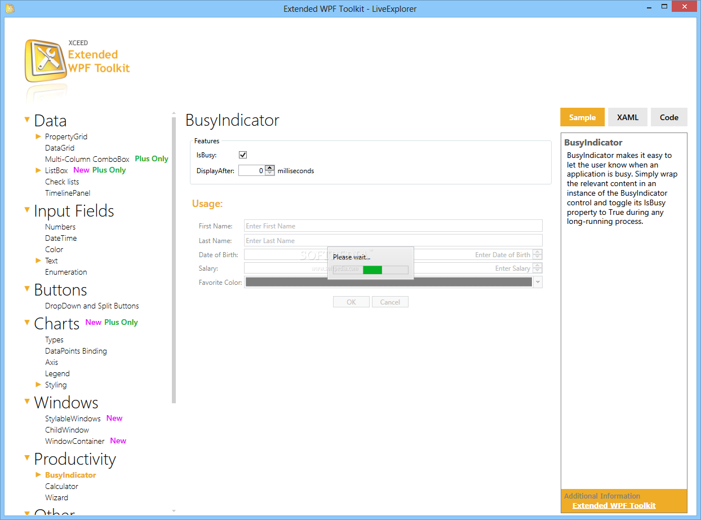Increase DisplayAfter value with up arrow
Viewport: 701px width, 520px height.
click(x=269, y=168)
